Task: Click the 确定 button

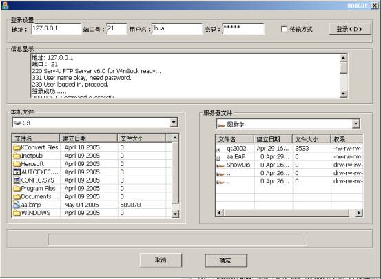Action: pyautogui.click(x=226, y=260)
